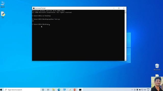
Task: Open the blue monitor app on taskbar
Action: (x=64, y=90)
